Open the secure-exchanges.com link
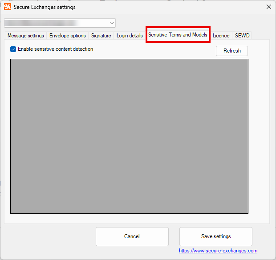Viewport: 276px width, 260px height. click(x=218, y=251)
